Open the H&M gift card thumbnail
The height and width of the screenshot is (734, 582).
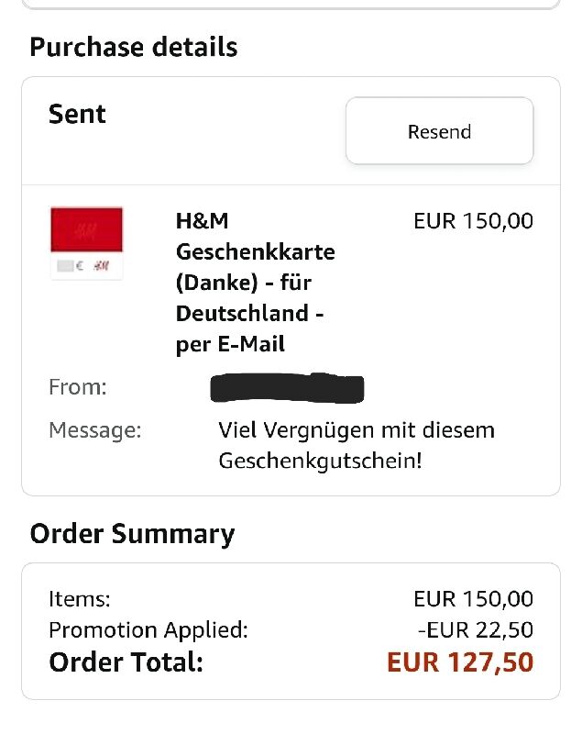pos(86,243)
